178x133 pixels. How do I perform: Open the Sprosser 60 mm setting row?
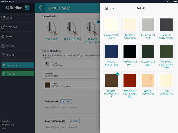[x=71, y=75]
